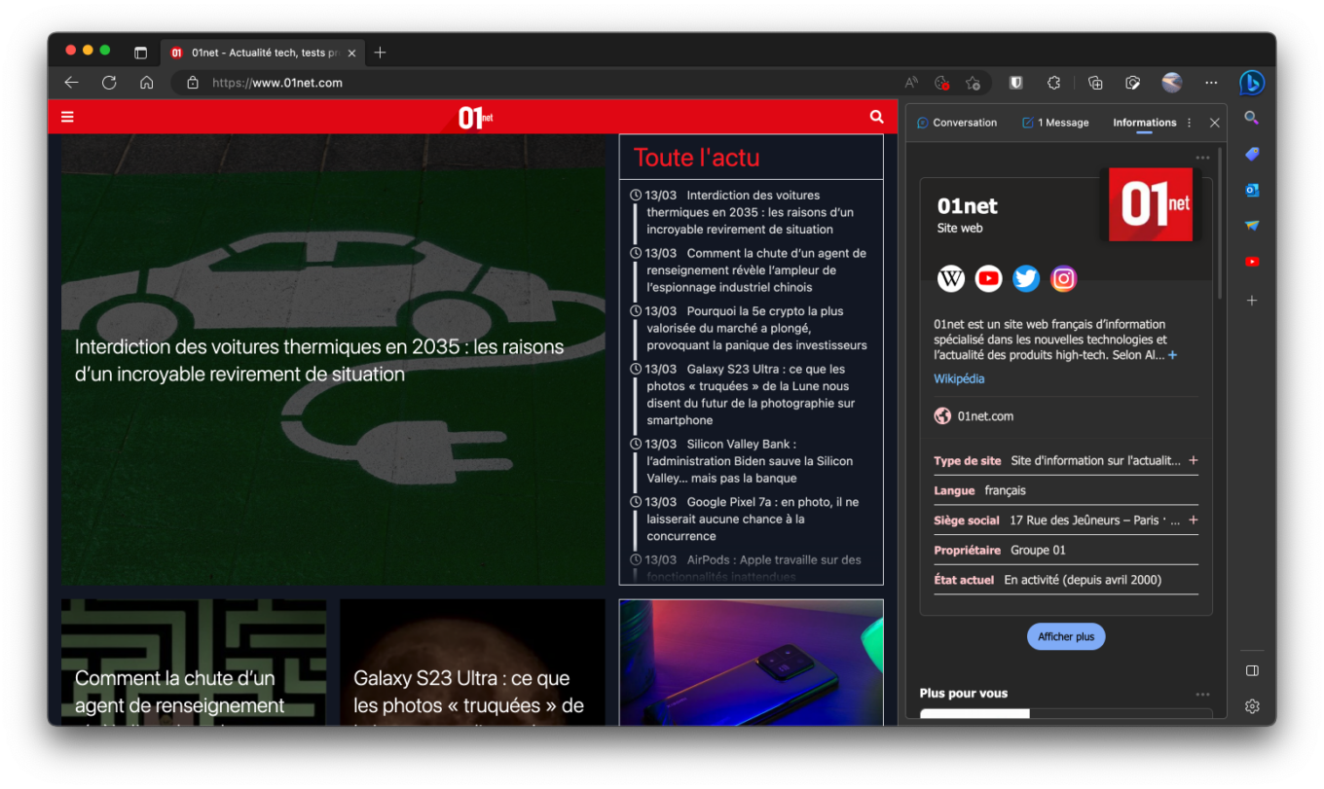The image size is (1324, 789).
Task: Open the Collections toolbar button
Action: [1095, 83]
